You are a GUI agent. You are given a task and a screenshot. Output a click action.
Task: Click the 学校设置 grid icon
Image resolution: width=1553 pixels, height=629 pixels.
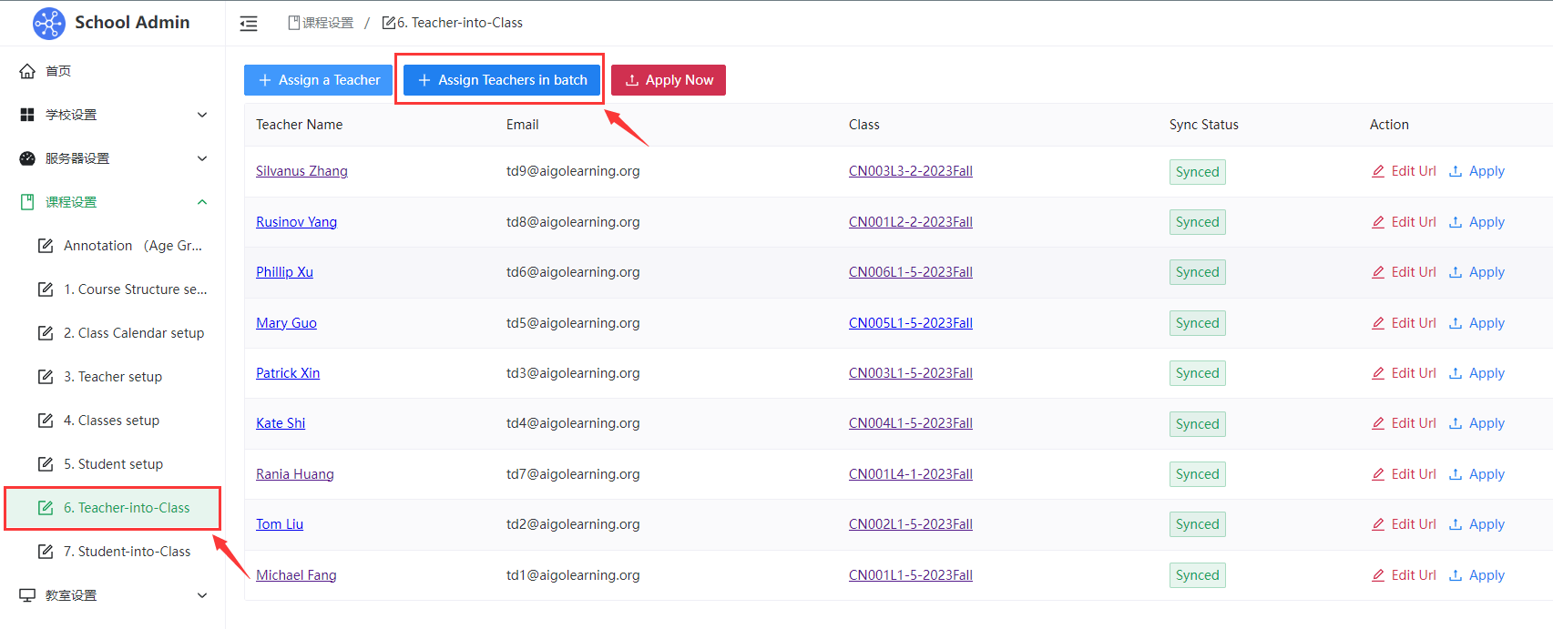[27, 115]
